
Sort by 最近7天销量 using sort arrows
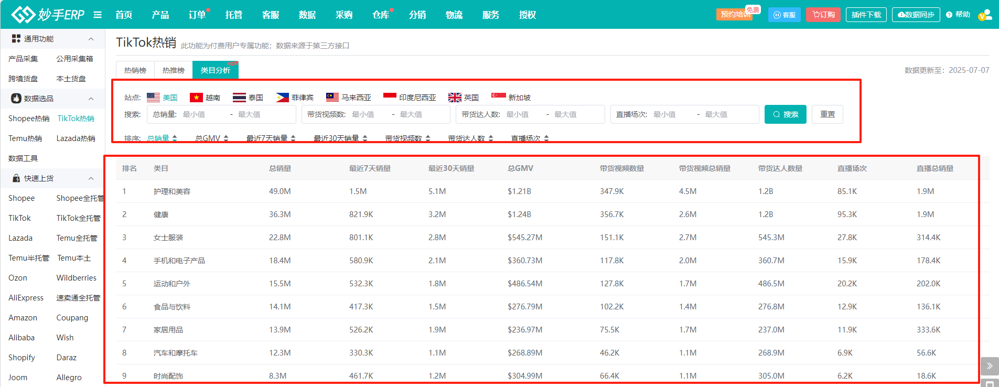293,138
